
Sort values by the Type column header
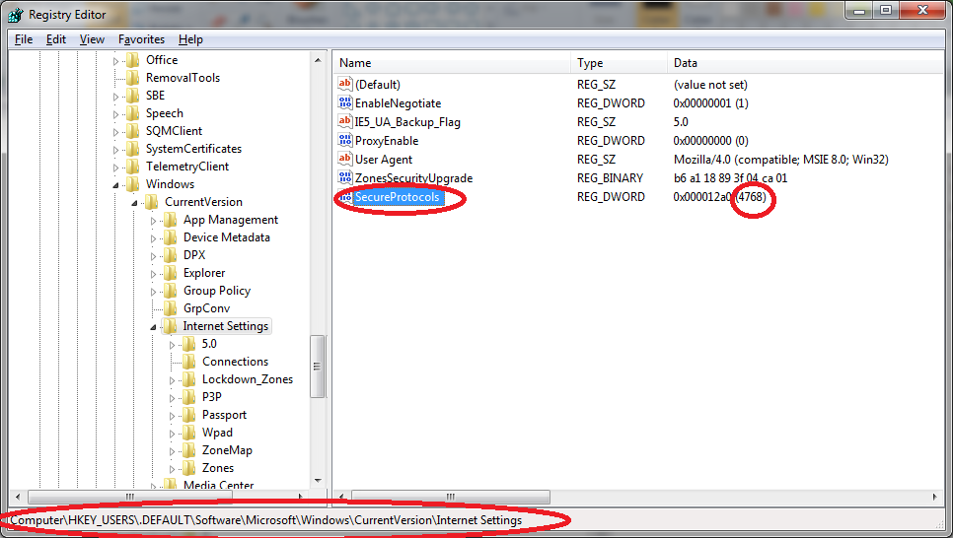click(x=619, y=62)
